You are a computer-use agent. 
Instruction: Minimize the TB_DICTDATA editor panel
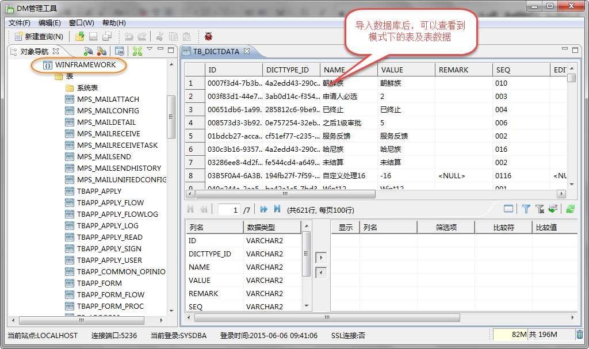pos(565,49)
